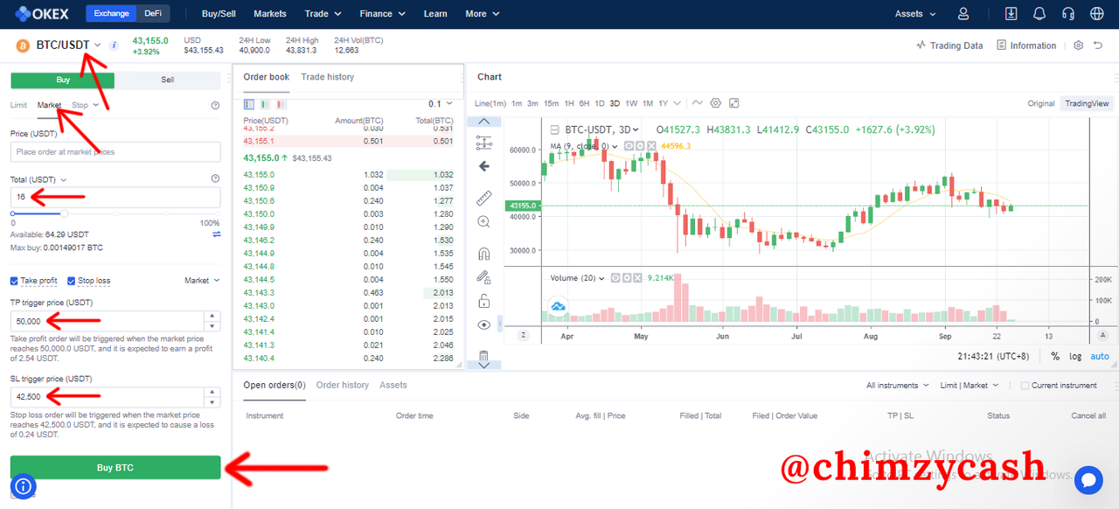Select the Fibonacci retracement drawing tool
The image size is (1119, 509).
[484, 143]
